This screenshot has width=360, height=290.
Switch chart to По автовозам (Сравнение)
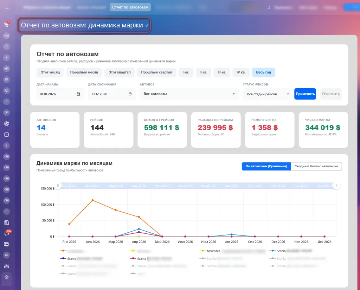click(x=266, y=166)
